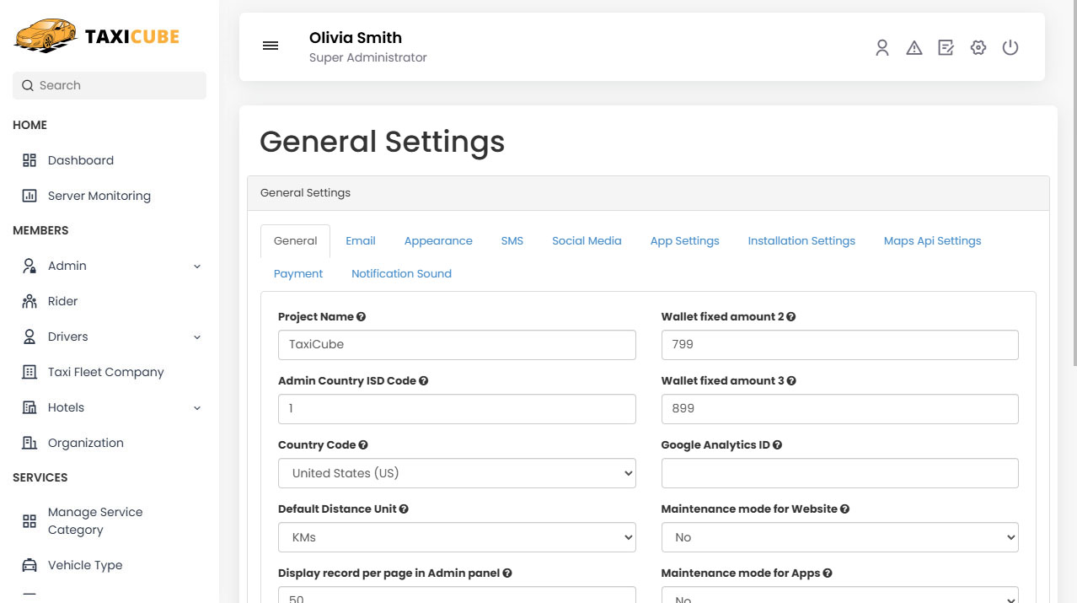
Task: Click the Google Analytics ID help icon
Action: tap(777, 445)
